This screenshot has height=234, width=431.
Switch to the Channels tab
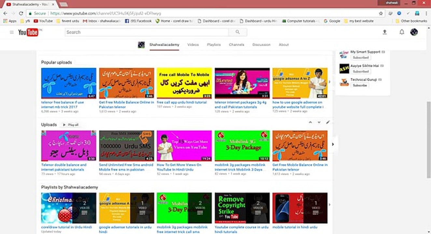[237, 45]
